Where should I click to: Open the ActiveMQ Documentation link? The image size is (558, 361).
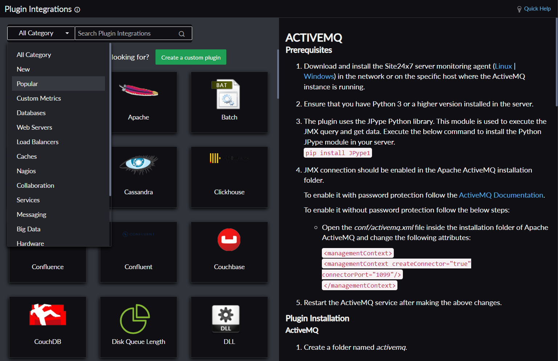tap(501, 195)
